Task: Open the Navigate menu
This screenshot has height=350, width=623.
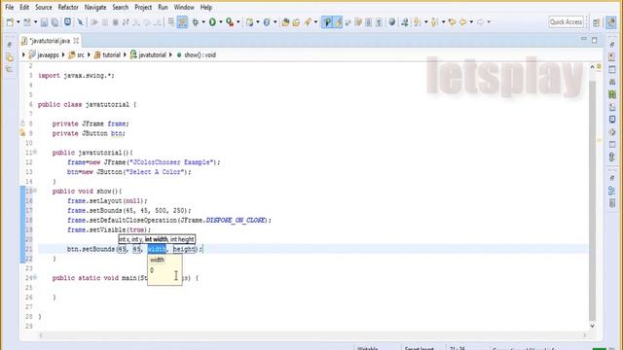Action: (95, 7)
